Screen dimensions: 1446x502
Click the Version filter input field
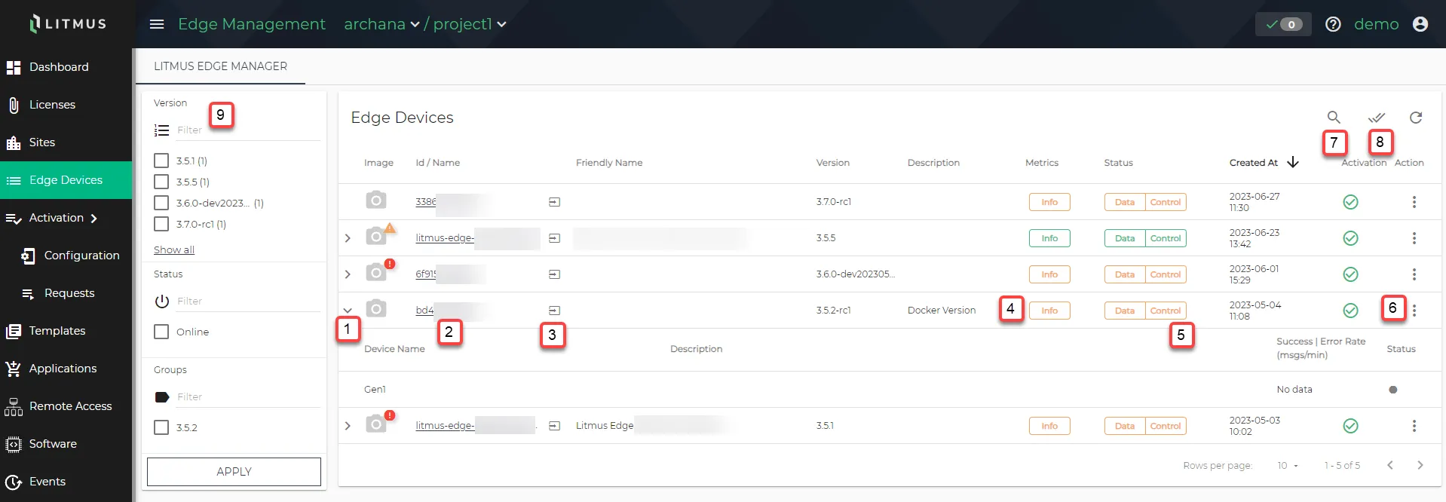[x=248, y=130]
